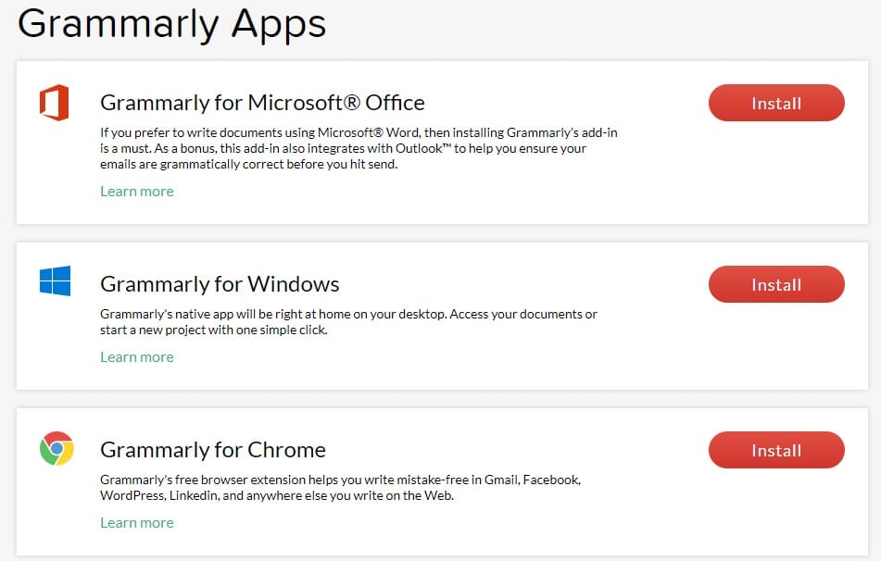Click the description starting 'Grammarly's free browser extension'

pos(341,488)
